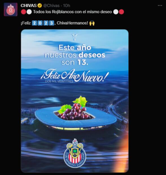Click the Chivas crest in the image
The height and width of the screenshot is (175, 166).
point(75,153)
